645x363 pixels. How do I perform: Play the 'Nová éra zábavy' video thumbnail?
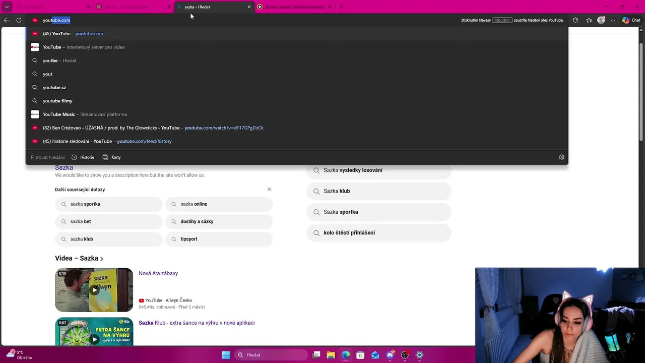point(94,290)
